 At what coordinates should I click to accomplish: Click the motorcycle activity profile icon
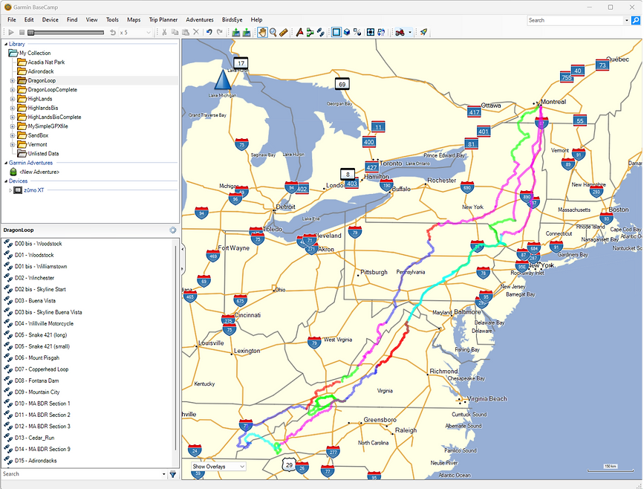pos(400,32)
